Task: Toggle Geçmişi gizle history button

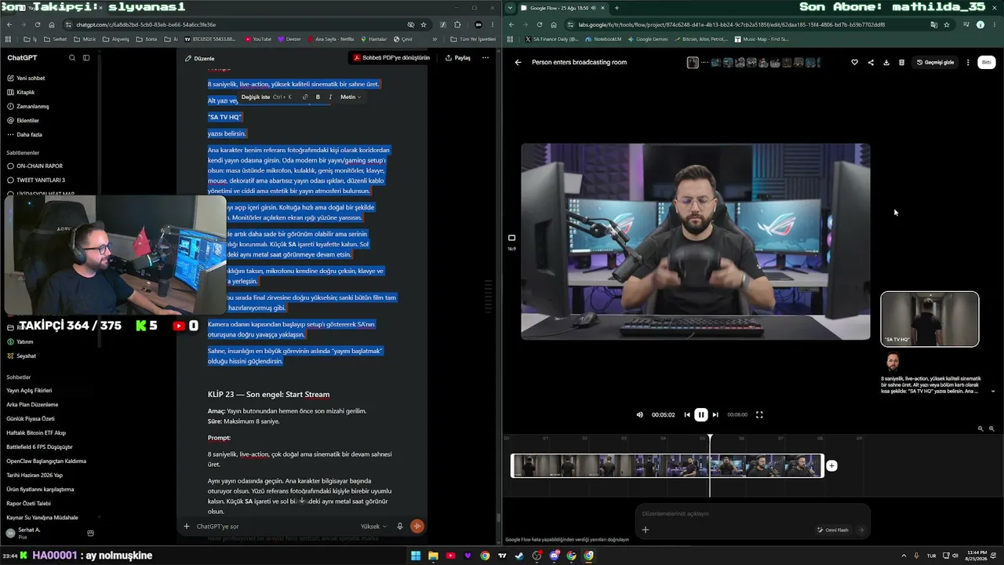Action: pos(935,62)
